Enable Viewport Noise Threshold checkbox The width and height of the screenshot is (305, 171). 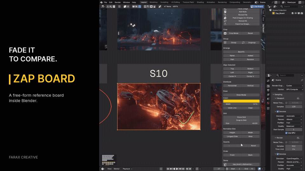tap(286, 103)
